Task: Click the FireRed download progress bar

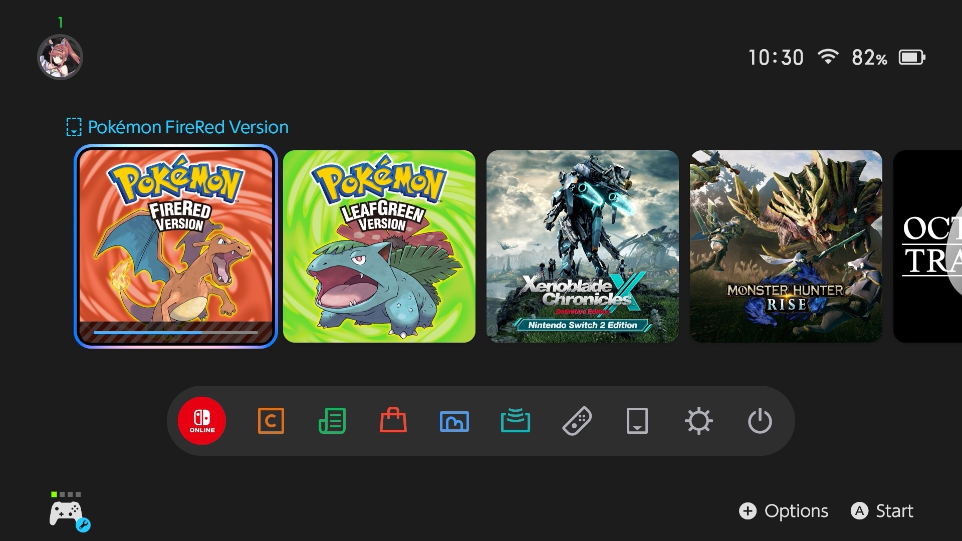Action: [x=175, y=332]
